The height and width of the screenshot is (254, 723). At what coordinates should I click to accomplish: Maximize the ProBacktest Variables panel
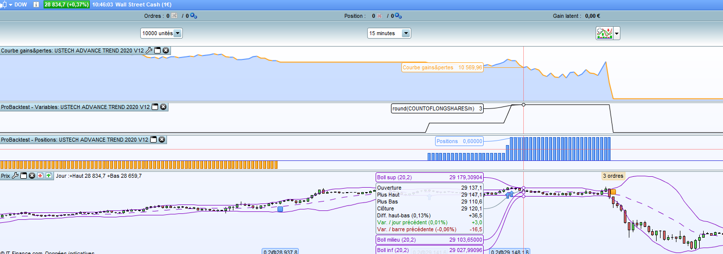click(155, 107)
